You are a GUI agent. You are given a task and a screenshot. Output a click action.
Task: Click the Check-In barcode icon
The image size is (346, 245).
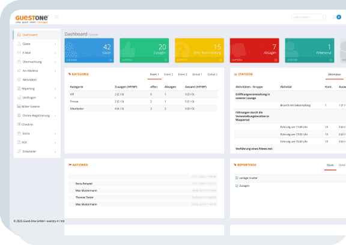click(x=19, y=124)
